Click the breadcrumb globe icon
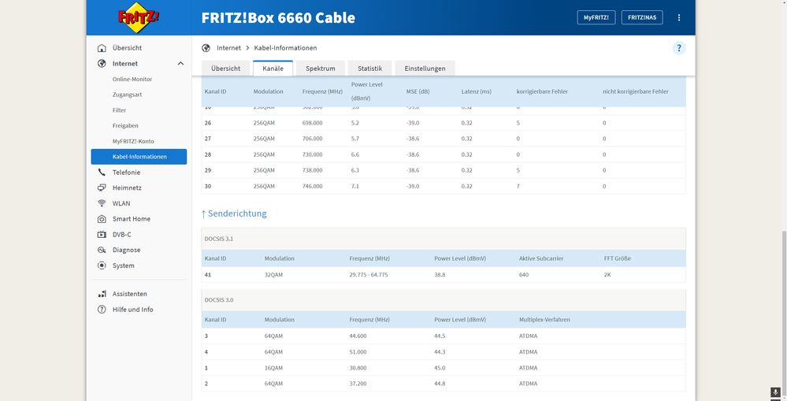The height and width of the screenshot is (401, 787). (206, 48)
